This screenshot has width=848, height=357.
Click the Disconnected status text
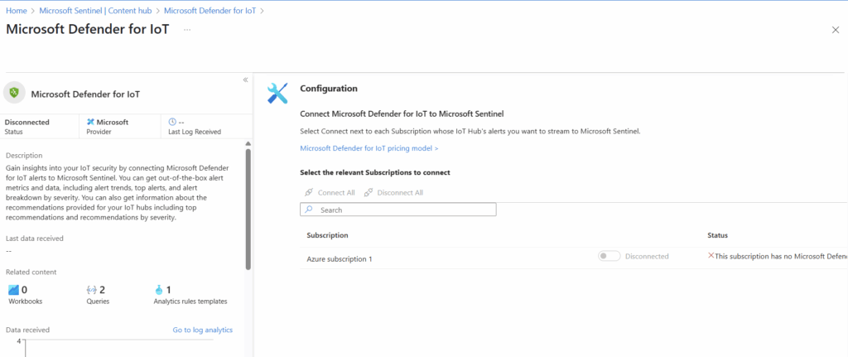27,123
